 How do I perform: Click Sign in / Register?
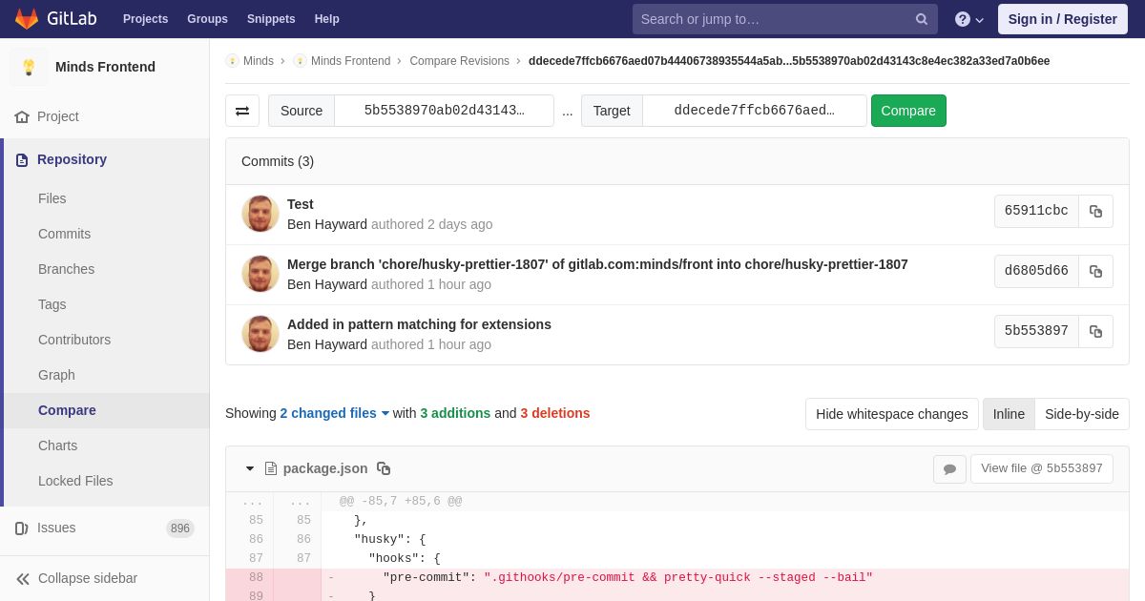(1063, 19)
